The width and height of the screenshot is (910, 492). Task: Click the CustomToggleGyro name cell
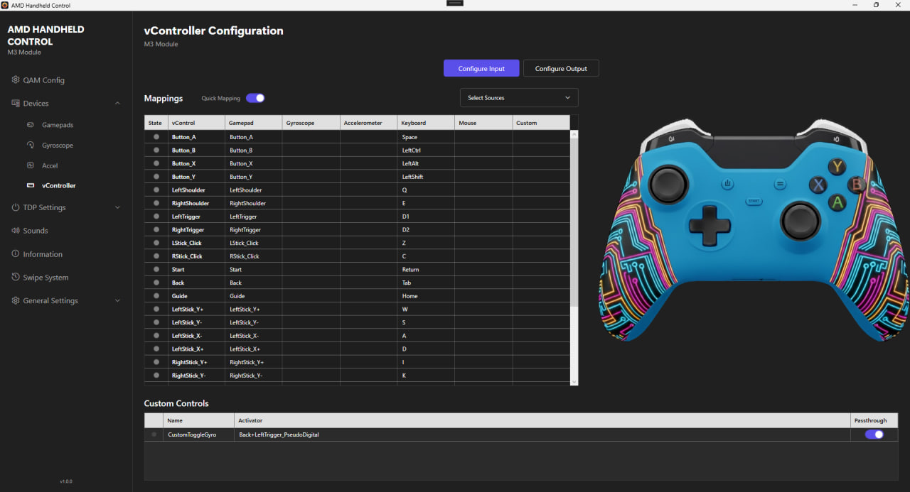[x=198, y=434]
